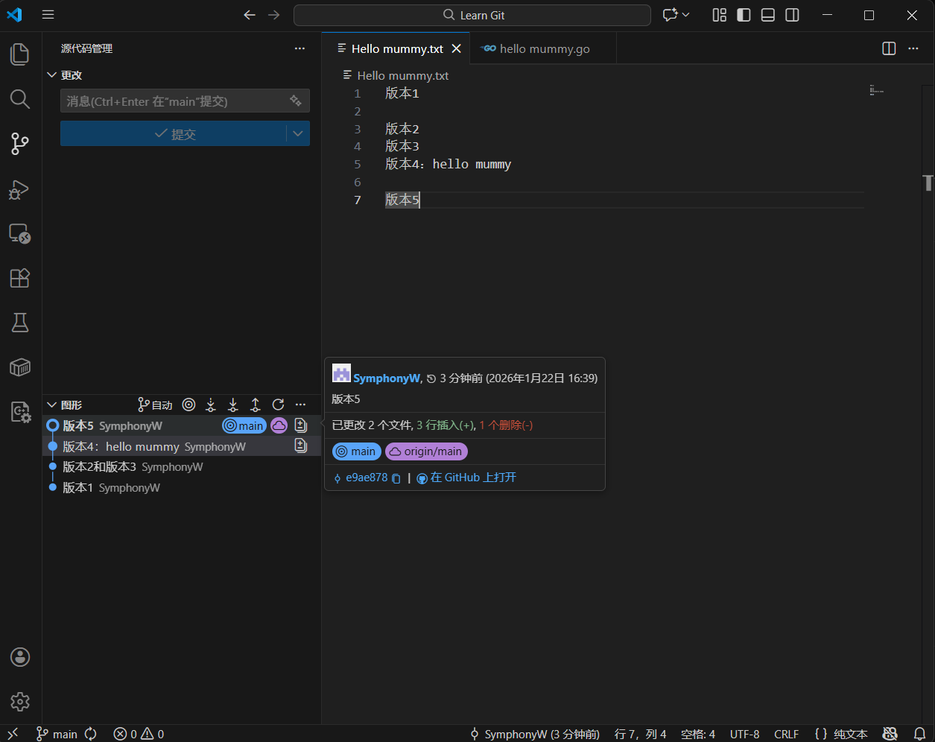This screenshot has height=742, width=935.
Task: Click the go to current history item target icon
Action: (x=189, y=405)
